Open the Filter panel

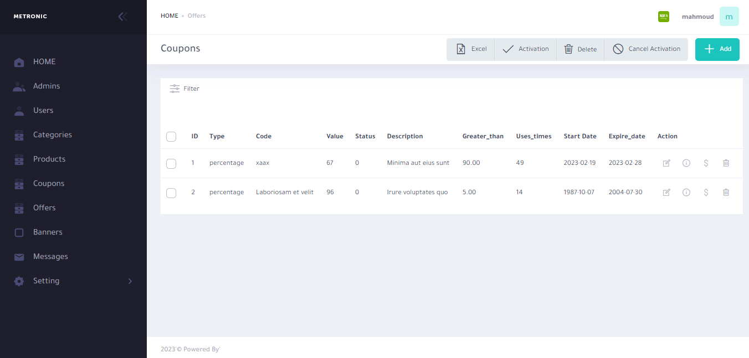pos(184,89)
